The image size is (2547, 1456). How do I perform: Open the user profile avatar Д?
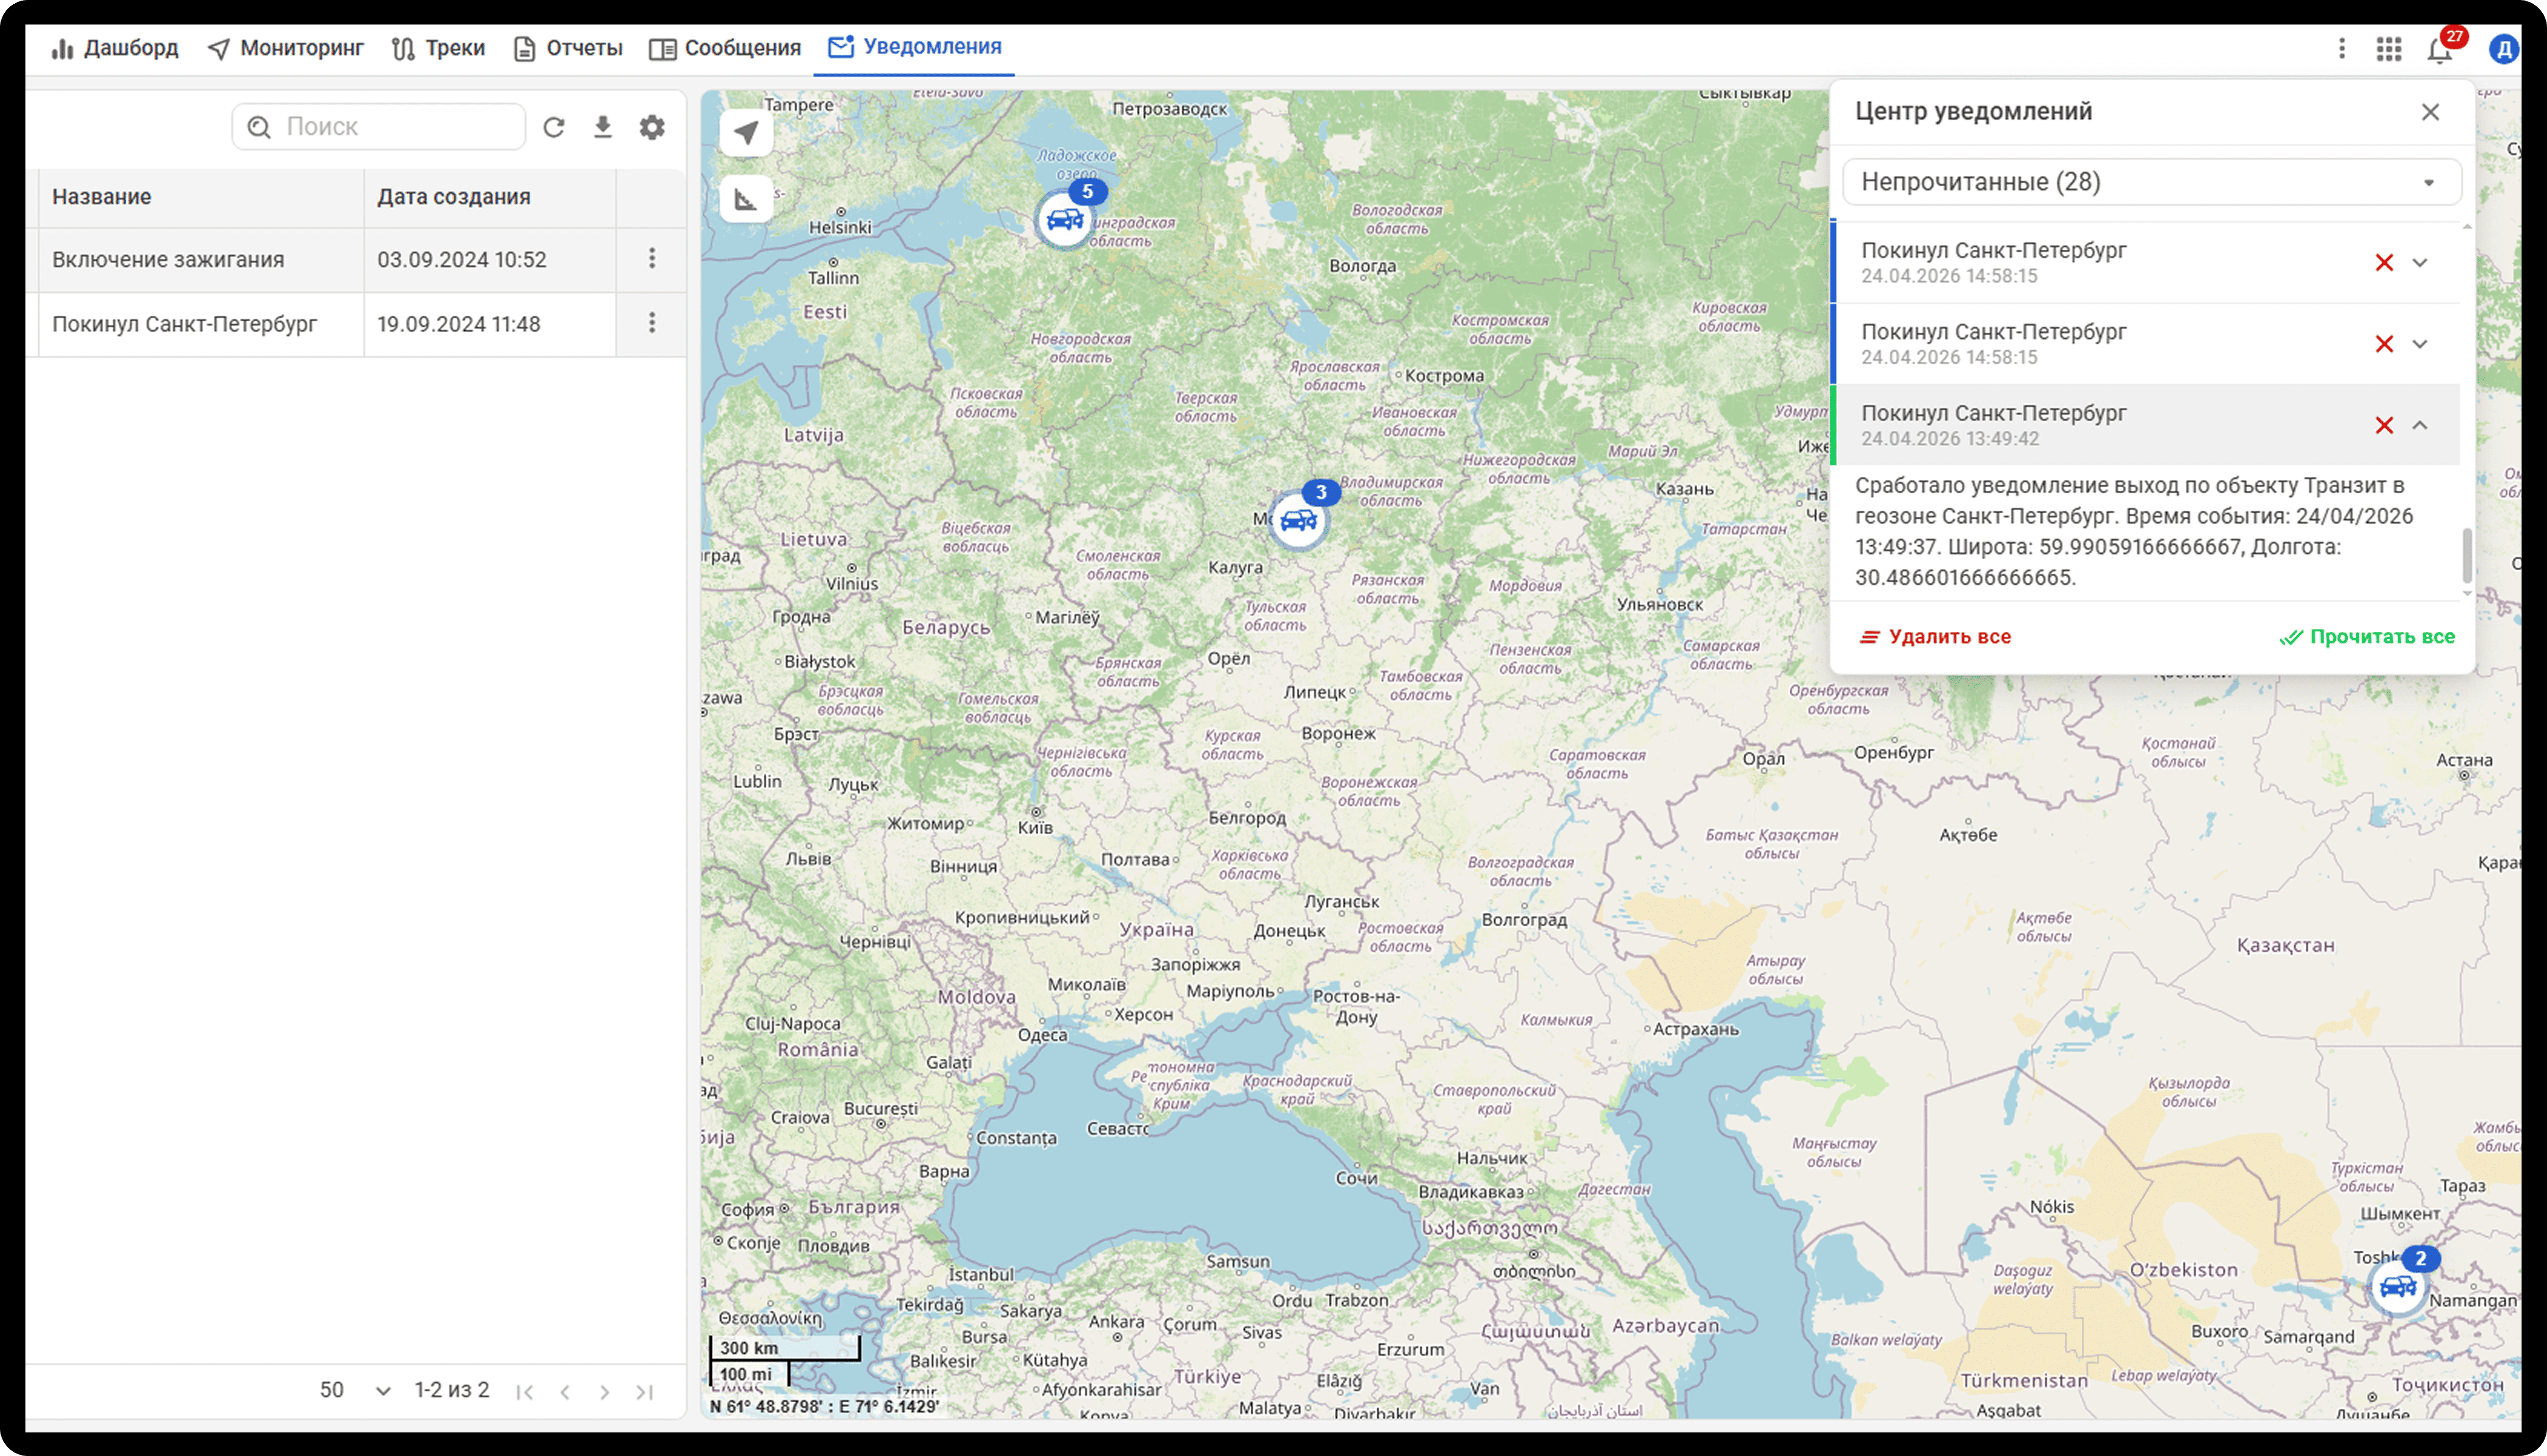tap(2504, 48)
